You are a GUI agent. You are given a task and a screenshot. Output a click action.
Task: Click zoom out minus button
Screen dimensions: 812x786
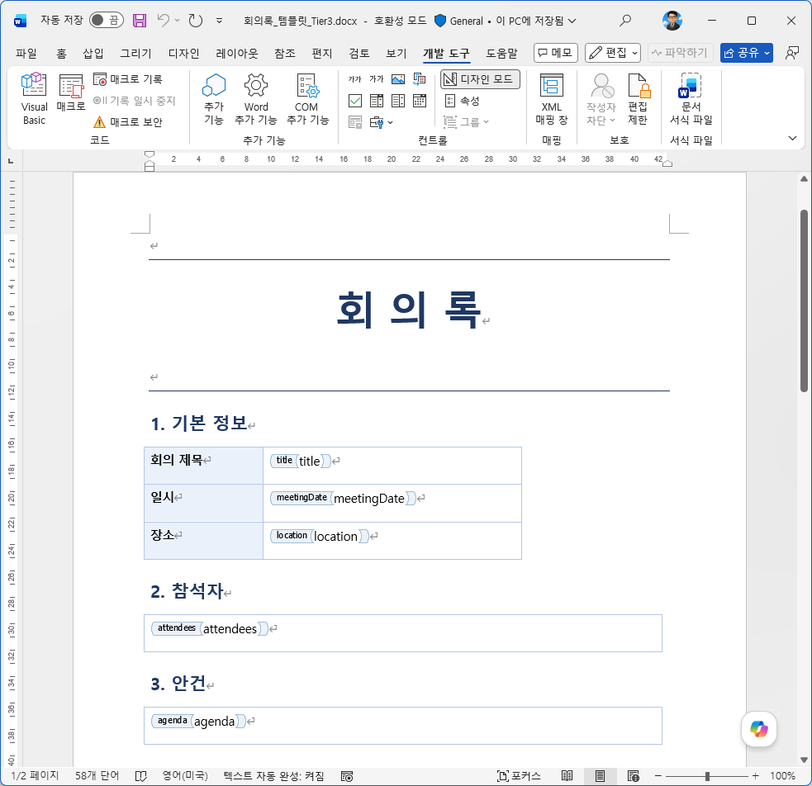pos(658,775)
